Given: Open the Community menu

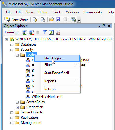Looking at the screenshot, I should (x=93, y=12).
